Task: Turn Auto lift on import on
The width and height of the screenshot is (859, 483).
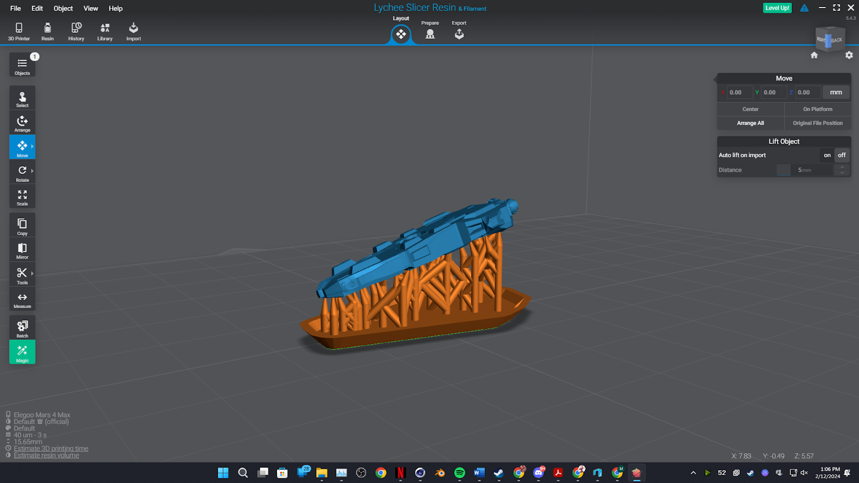Action: [827, 155]
